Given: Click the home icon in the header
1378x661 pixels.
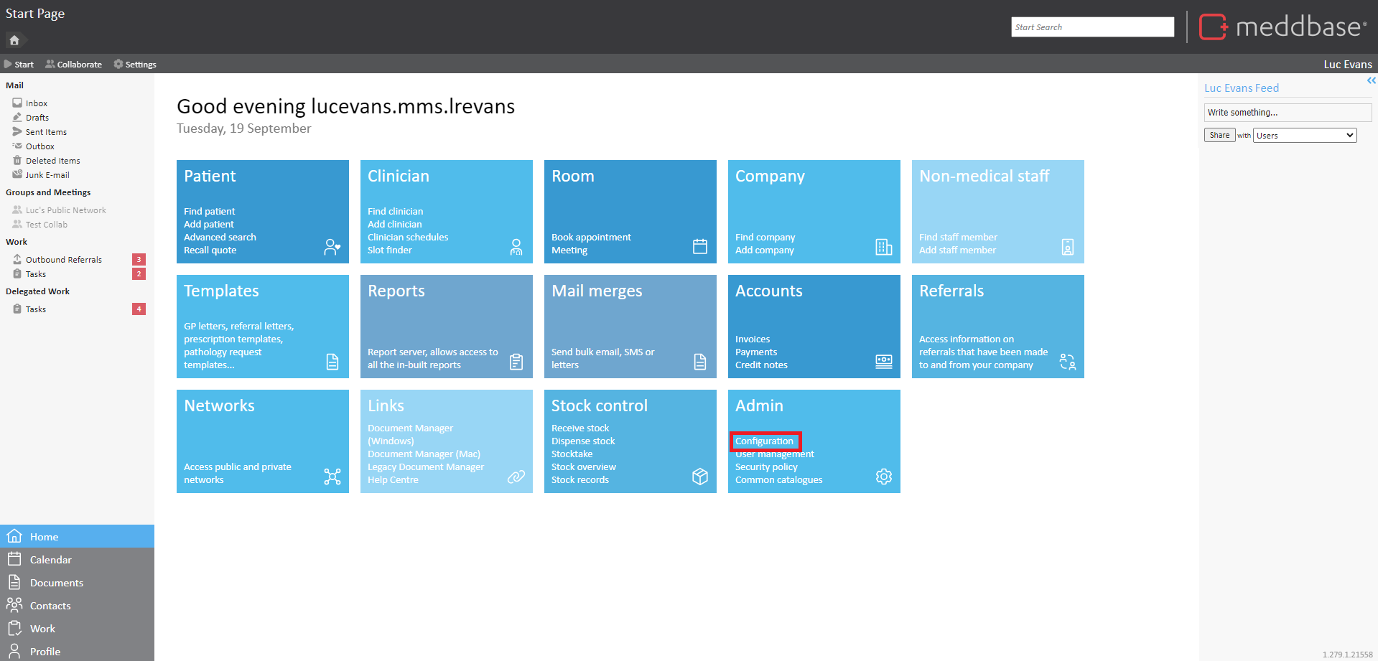Looking at the screenshot, I should tap(14, 40).
